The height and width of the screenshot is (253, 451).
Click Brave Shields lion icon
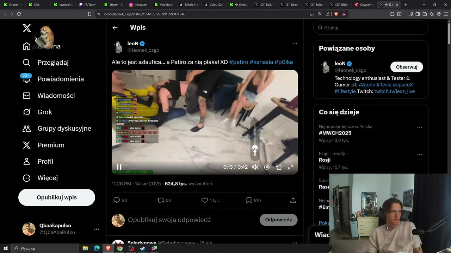[336, 14]
